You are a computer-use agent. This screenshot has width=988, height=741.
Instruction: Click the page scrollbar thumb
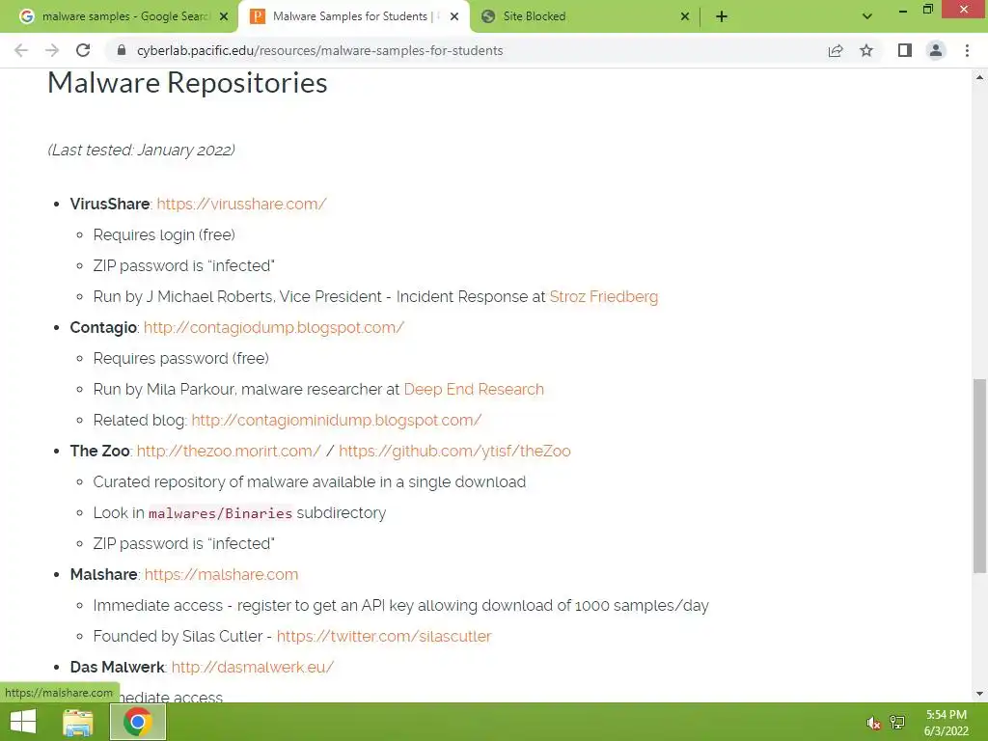(x=979, y=476)
